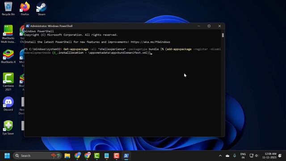
Task: Click the PowerShell vertical scrollbar thumb
Action: (x=223, y=35)
